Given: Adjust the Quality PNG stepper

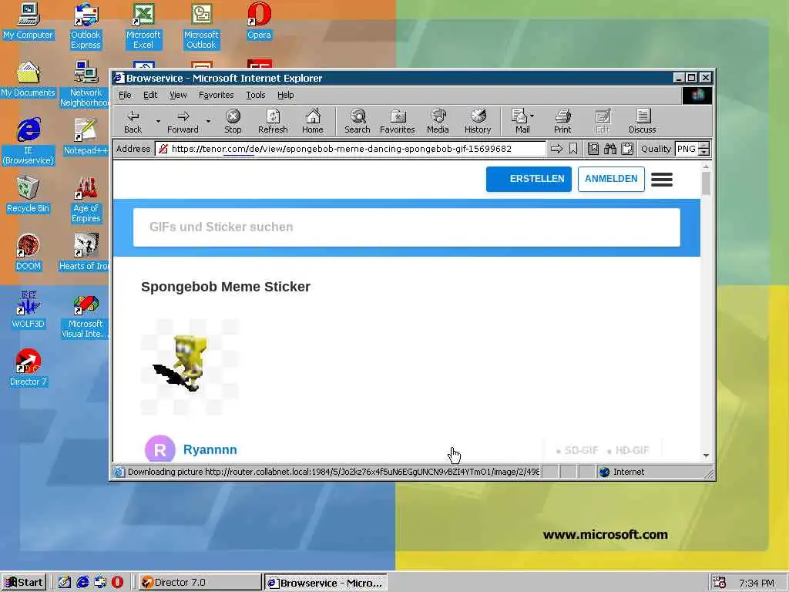Looking at the screenshot, I should pos(704,149).
